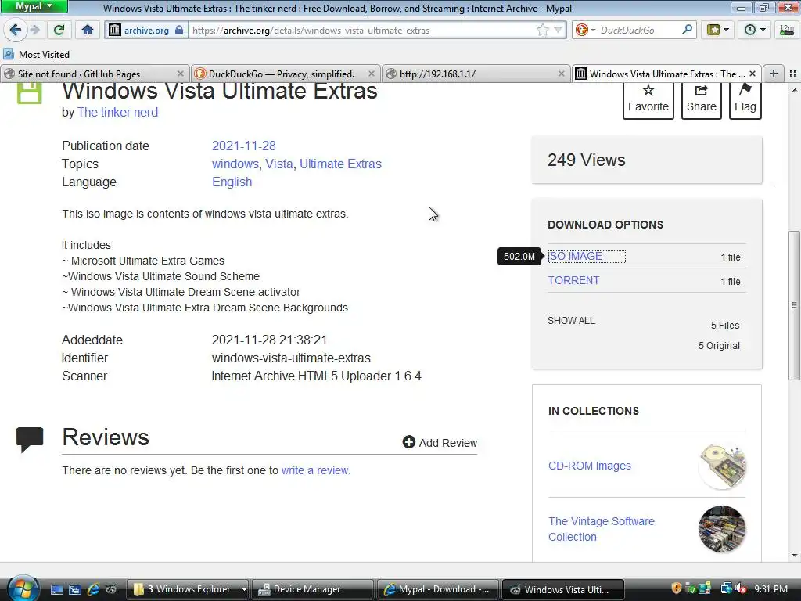This screenshot has width=801, height=601.
Task: Click Add Review button
Action: coord(440,443)
